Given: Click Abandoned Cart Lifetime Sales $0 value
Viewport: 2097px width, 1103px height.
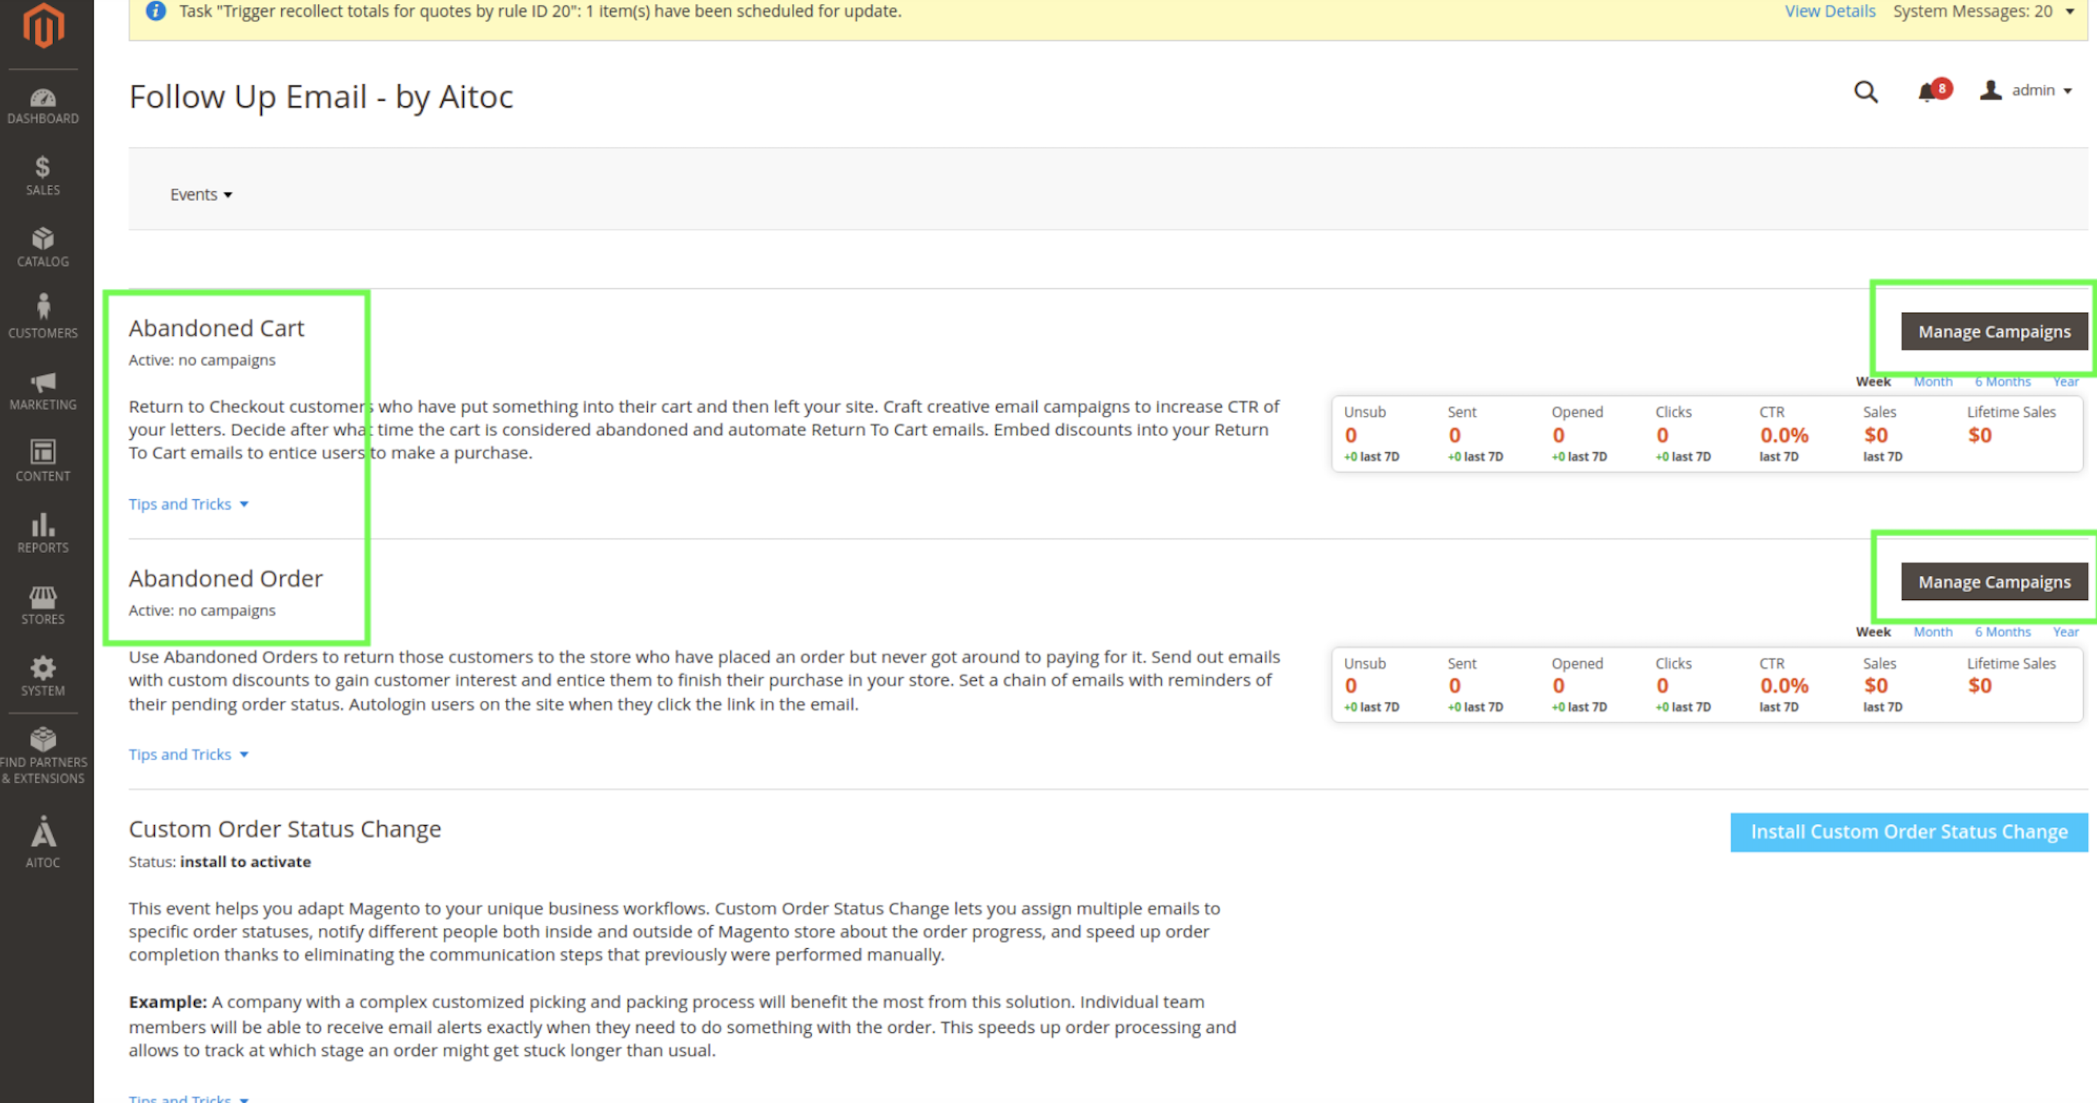Looking at the screenshot, I should [1979, 435].
